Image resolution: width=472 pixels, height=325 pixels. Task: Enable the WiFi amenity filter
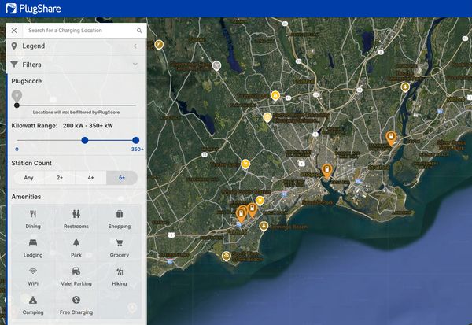coord(33,276)
